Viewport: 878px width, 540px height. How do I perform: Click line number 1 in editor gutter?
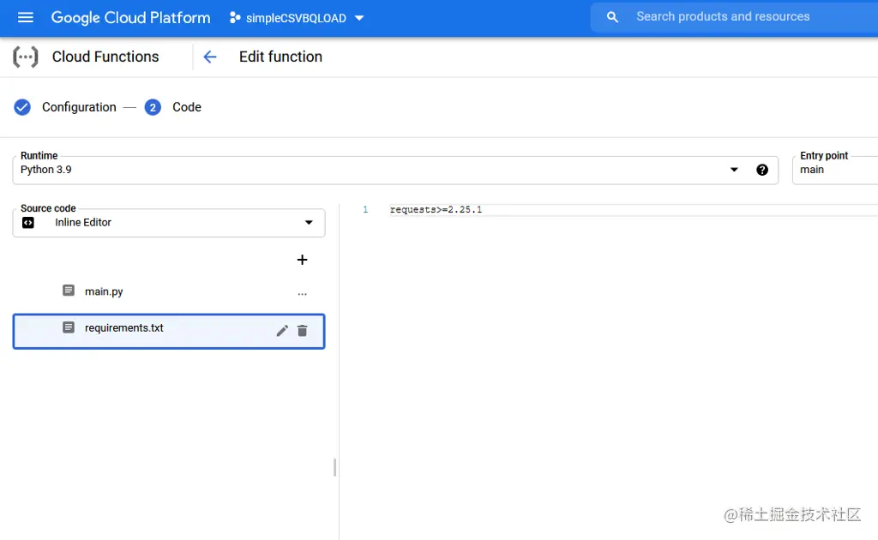coord(365,209)
